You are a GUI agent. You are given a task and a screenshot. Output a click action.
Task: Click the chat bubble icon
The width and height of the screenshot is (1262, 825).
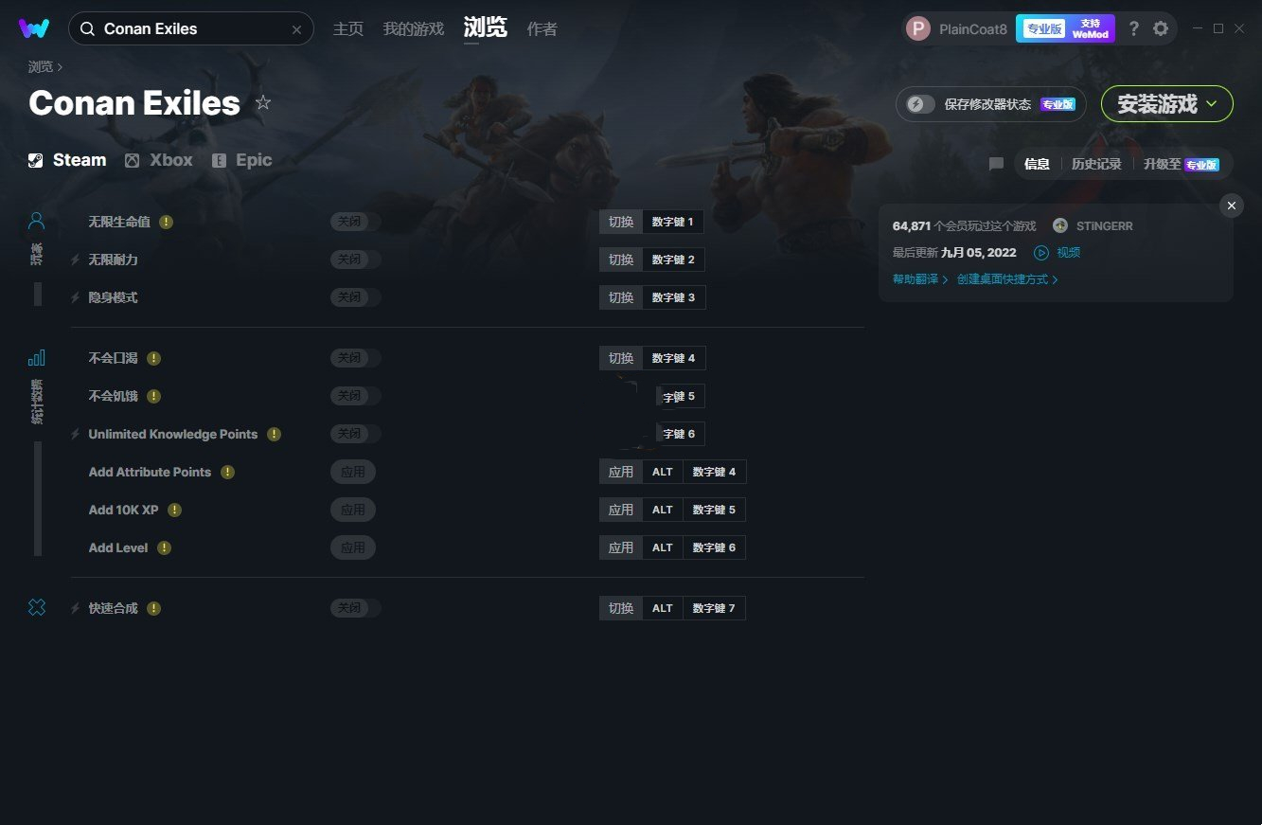point(996,164)
